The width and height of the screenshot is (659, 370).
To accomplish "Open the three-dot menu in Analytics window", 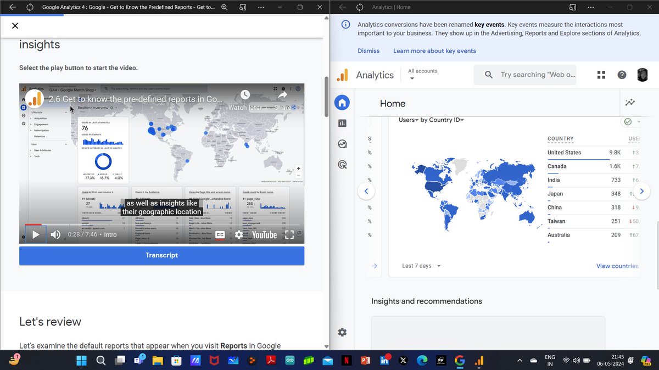I will click(590, 7).
